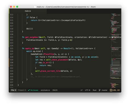Show the +89, -50 git changes
The height and width of the screenshot is (105, 130).
(116, 90)
